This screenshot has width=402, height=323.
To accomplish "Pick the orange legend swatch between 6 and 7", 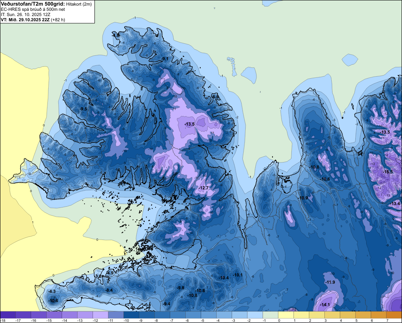I will [379, 315].
